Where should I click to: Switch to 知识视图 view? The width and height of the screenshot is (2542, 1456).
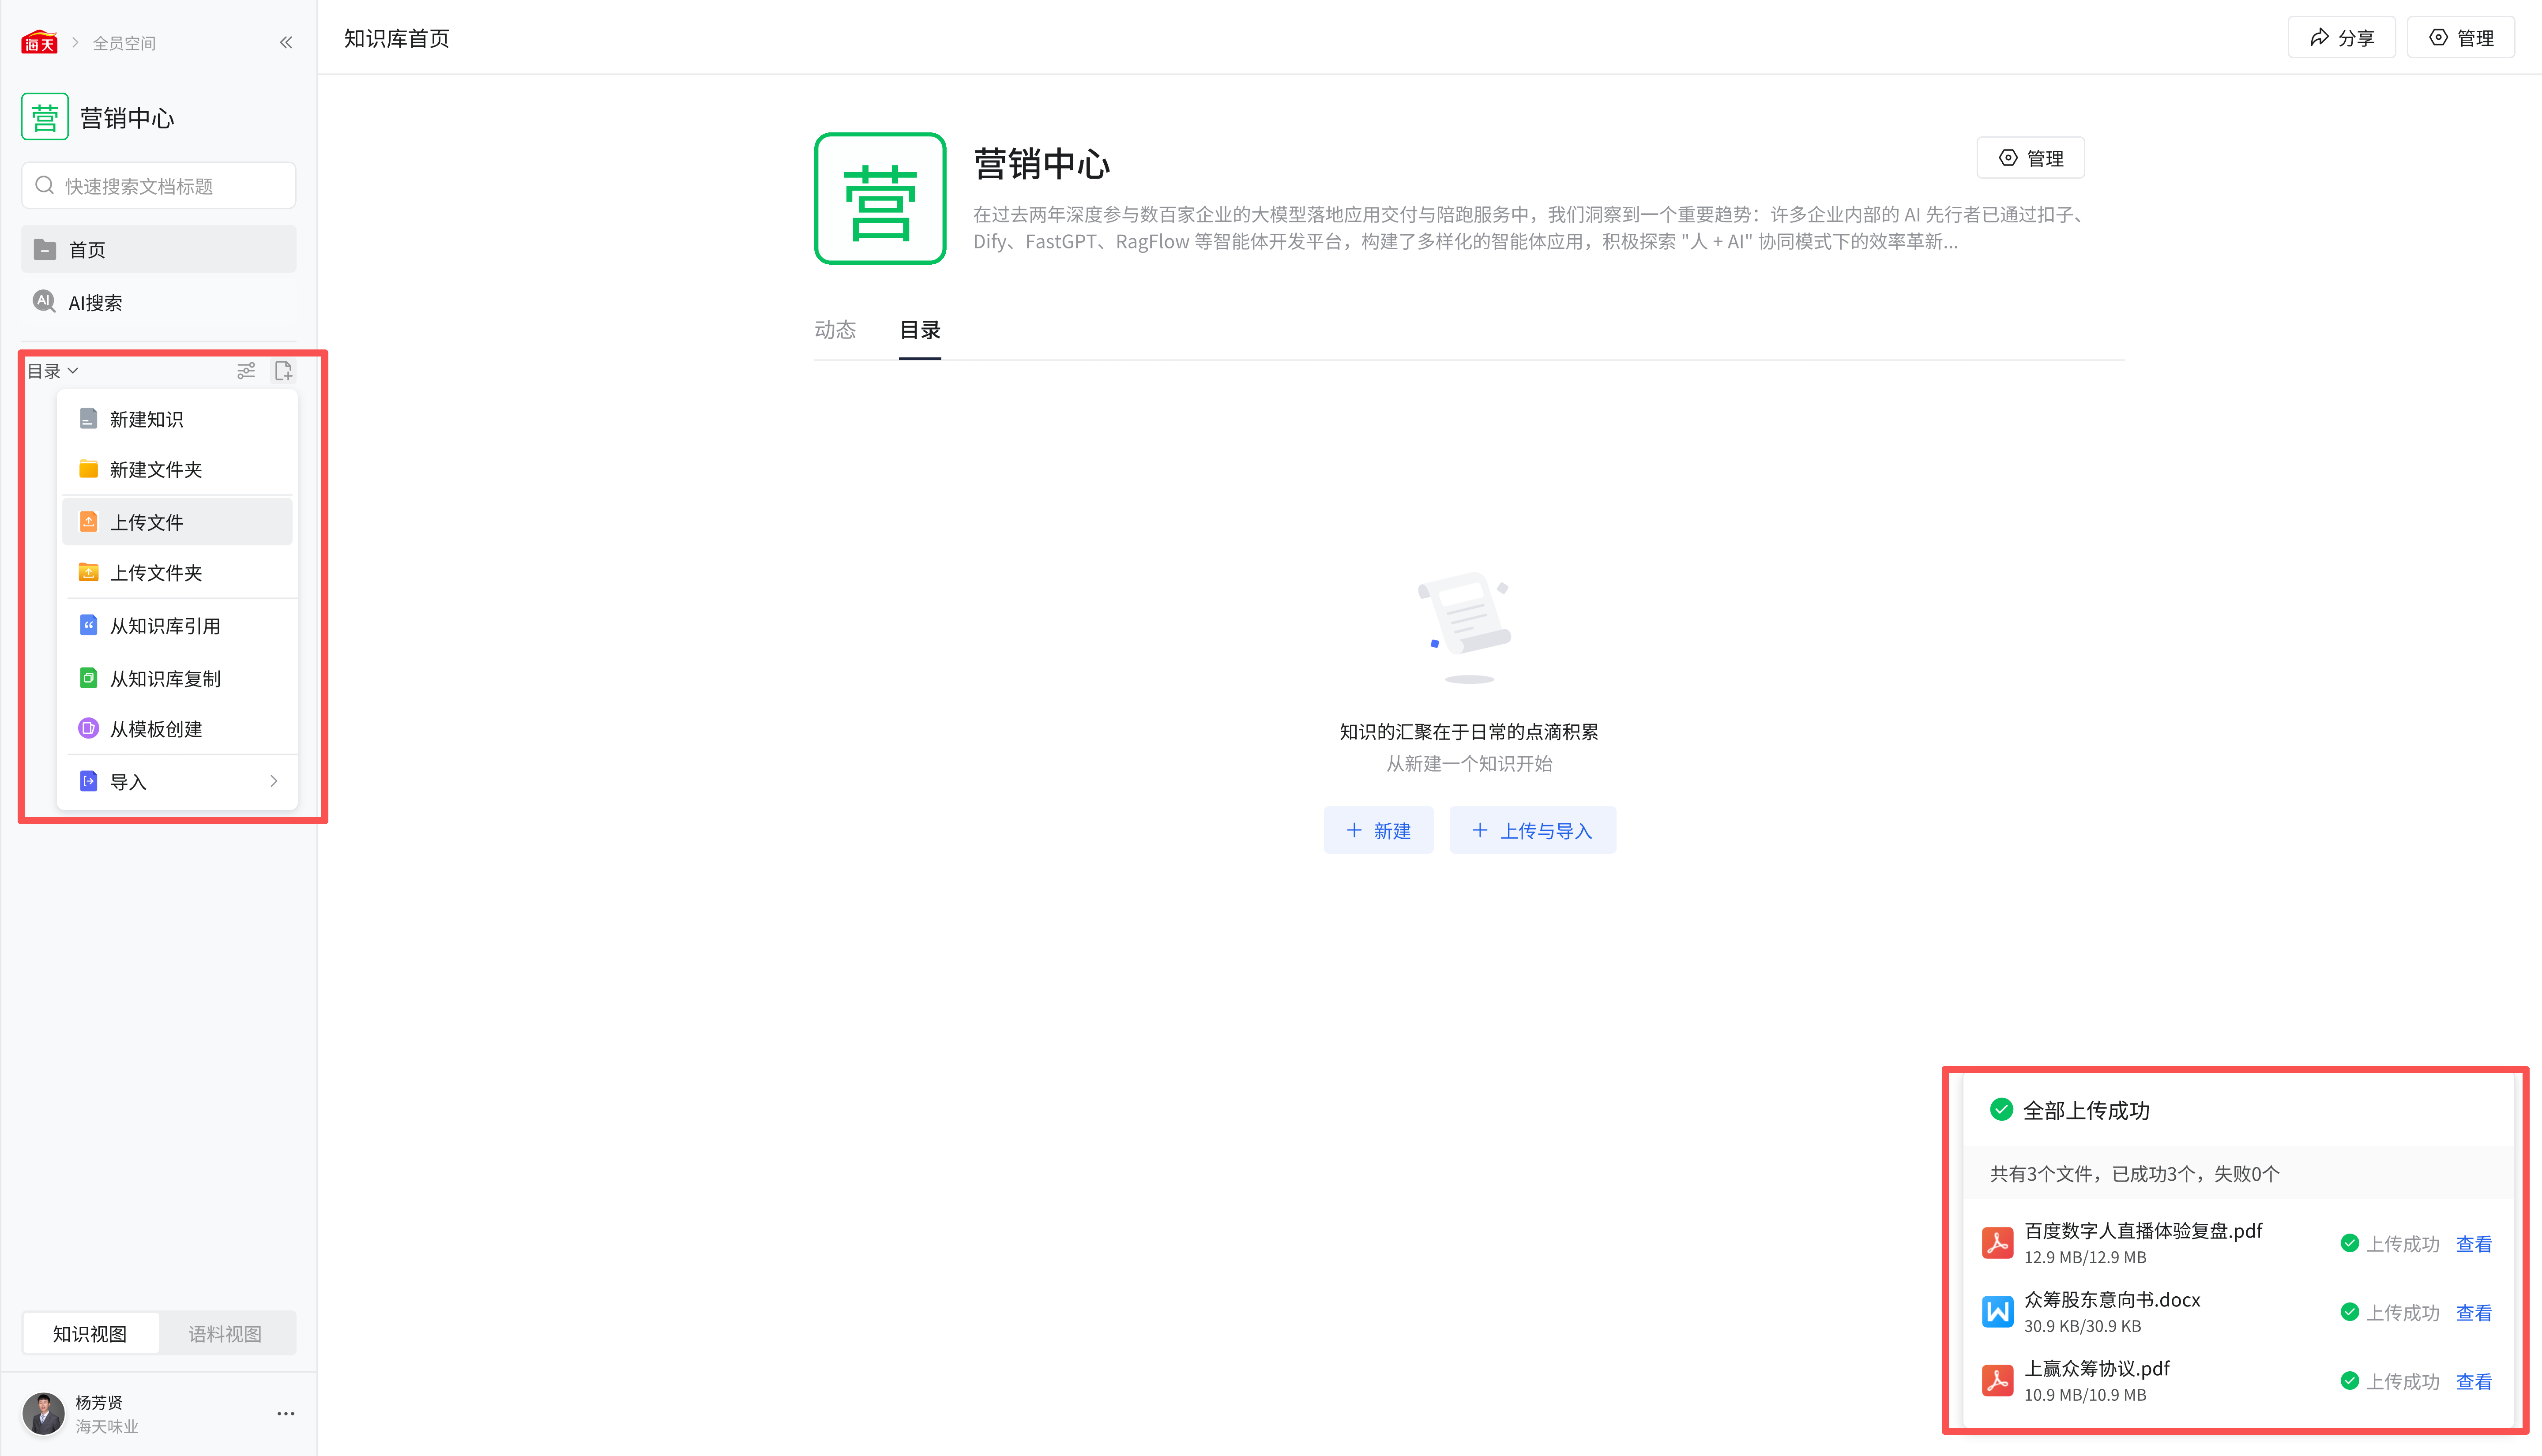[90, 1333]
